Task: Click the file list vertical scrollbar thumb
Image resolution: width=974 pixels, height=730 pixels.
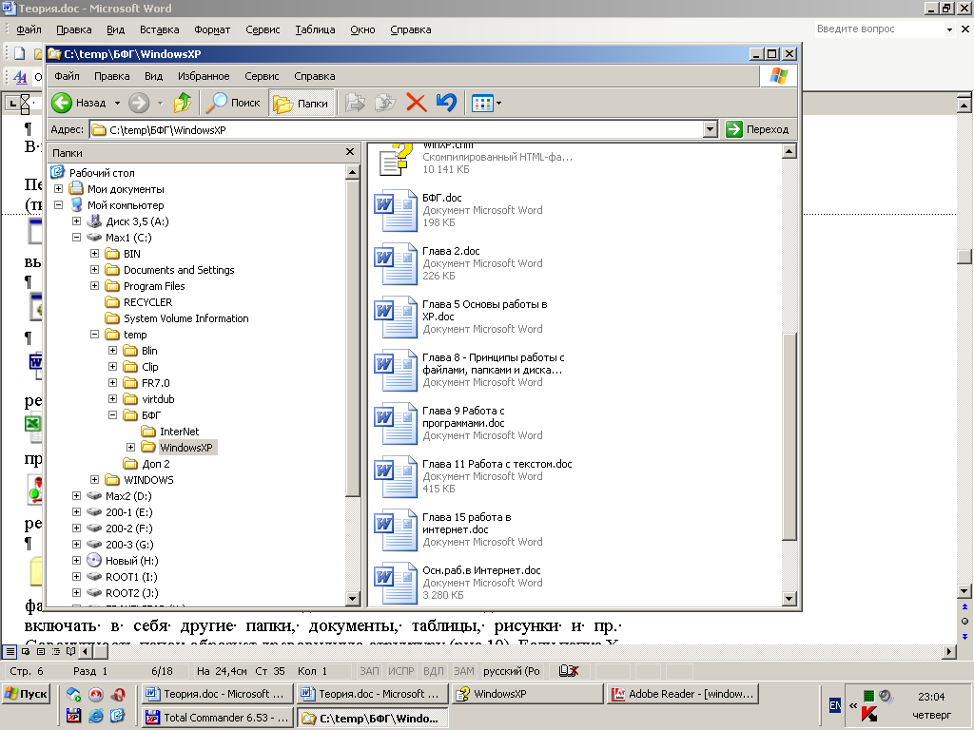Action: click(x=789, y=436)
